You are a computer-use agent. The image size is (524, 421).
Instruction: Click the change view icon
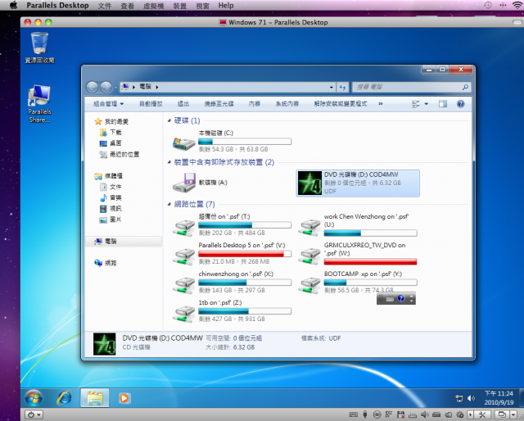coord(416,104)
